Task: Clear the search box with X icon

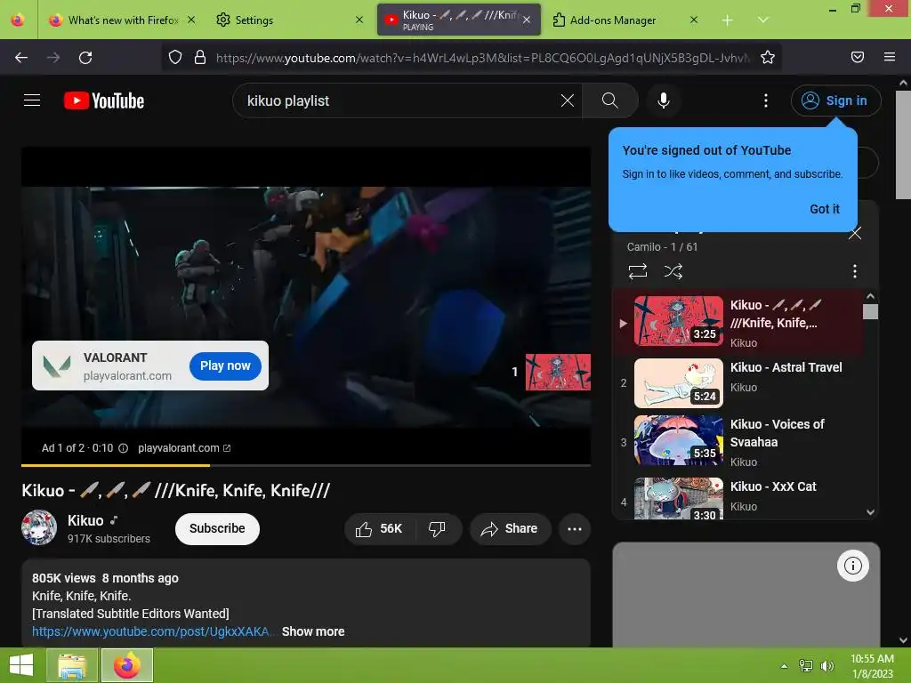Action: (x=568, y=100)
